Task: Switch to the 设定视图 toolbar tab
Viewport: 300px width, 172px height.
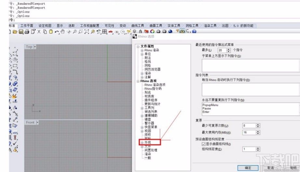Action: [45, 26]
